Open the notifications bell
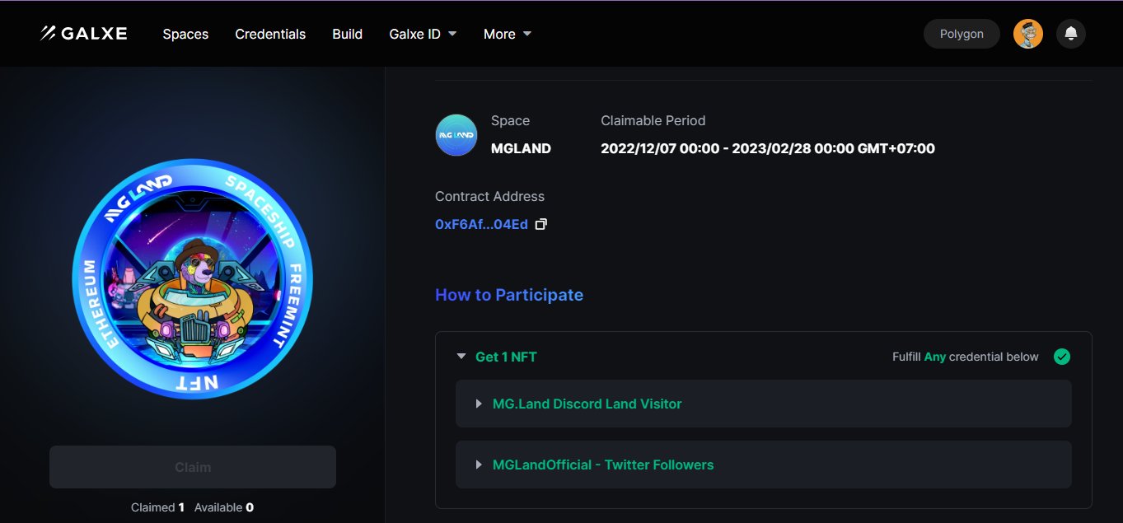The height and width of the screenshot is (523, 1123). pyautogui.click(x=1071, y=34)
